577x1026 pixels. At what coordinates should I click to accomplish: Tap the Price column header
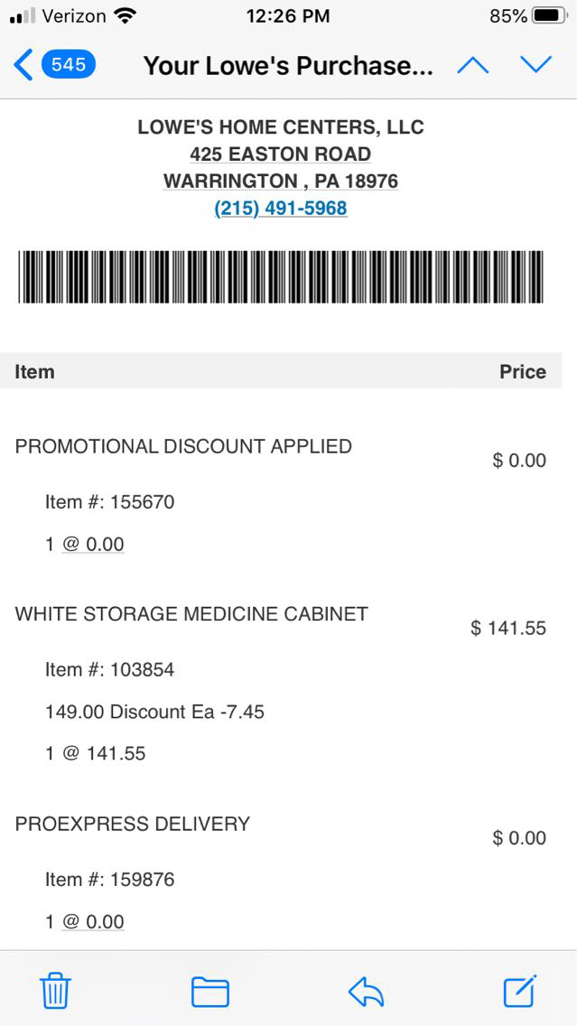pyautogui.click(x=523, y=372)
